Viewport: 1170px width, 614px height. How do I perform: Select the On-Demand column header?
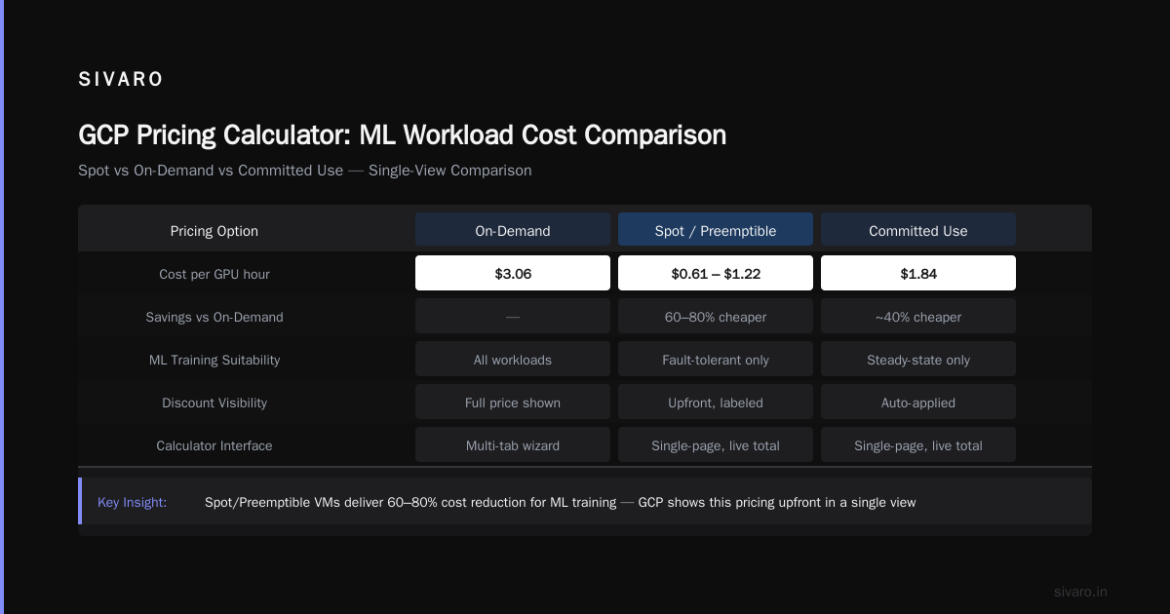(x=513, y=231)
